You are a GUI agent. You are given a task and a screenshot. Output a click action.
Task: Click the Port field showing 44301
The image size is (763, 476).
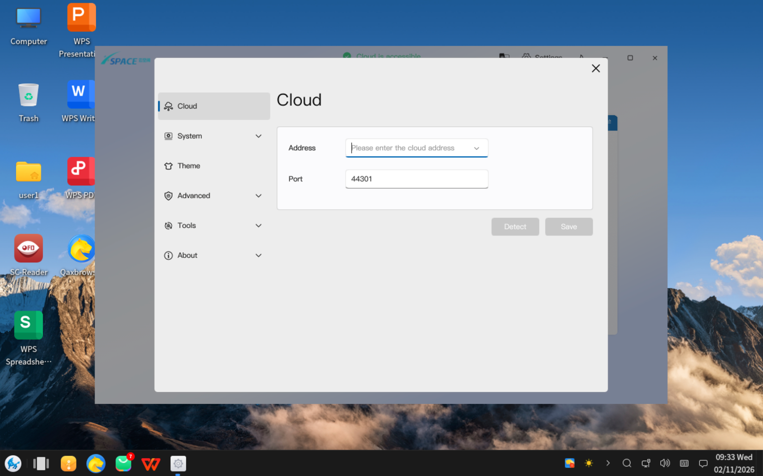click(x=416, y=179)
